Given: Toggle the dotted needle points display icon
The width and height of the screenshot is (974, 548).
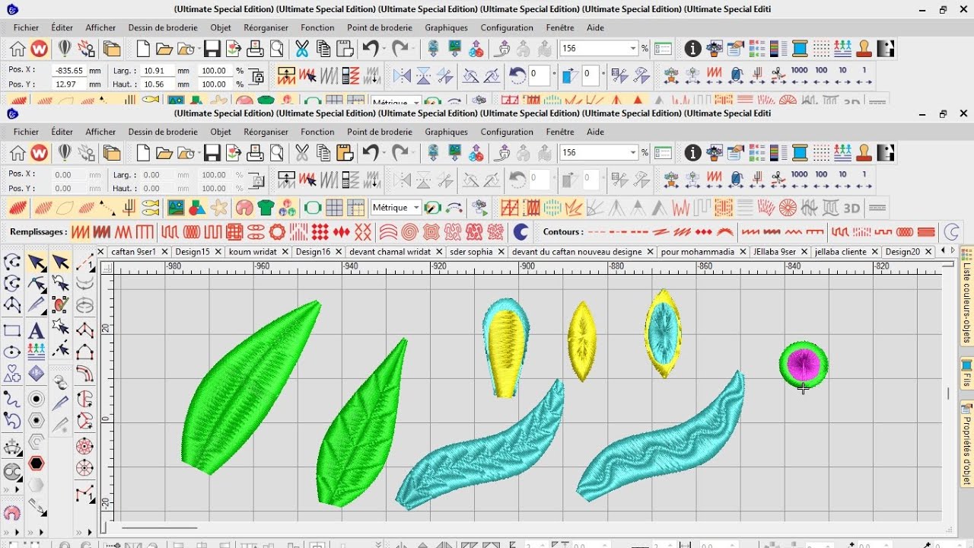Looking at the screenshot, I should (x=108, y=208).
